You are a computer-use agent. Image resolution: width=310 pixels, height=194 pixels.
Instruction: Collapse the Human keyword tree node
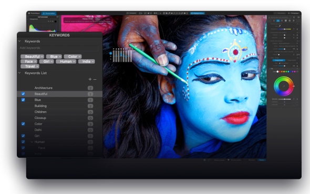(x=32, y=142)
